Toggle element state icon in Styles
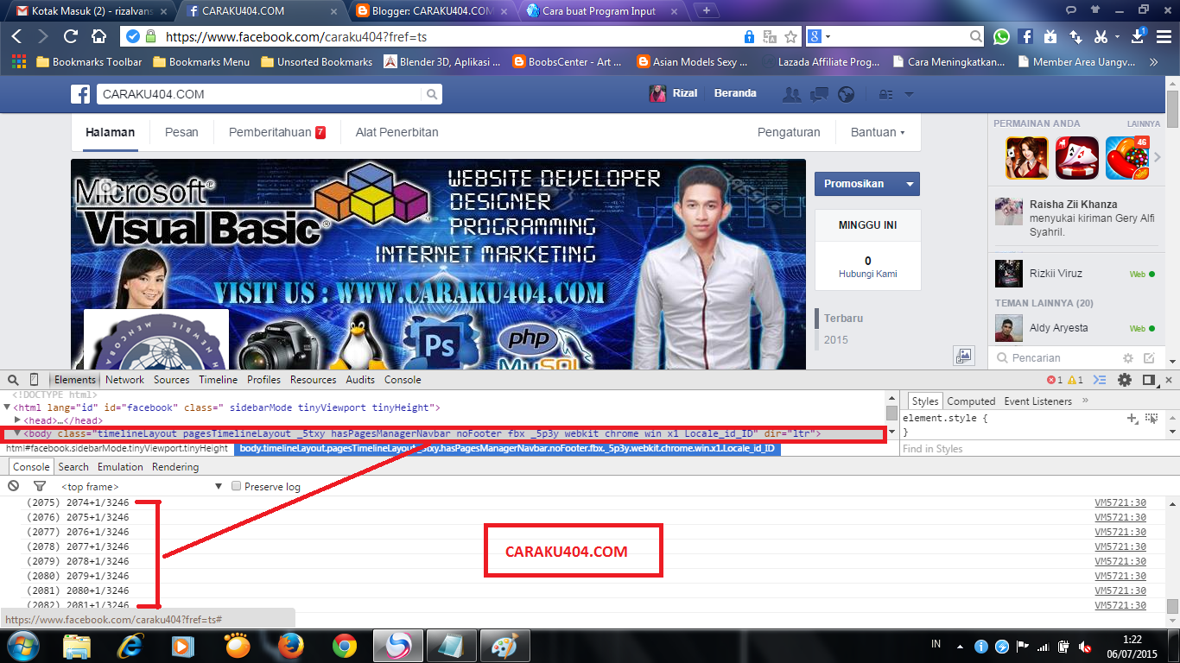Screen dimensions: 1180x663 point(1151,418)
